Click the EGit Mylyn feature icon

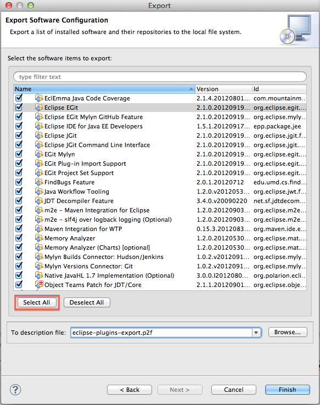coord(39,154)
